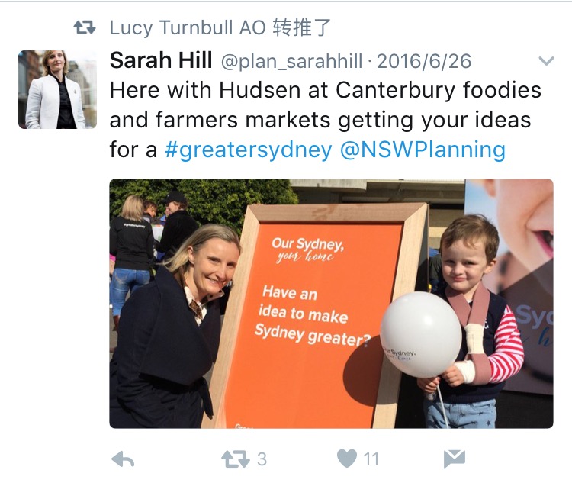Screen dimensions: 572x483
Task: Open the @NSWPlanning mention
Action: [423, 150]
